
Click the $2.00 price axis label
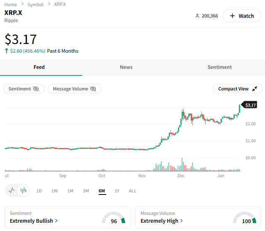click(250, 124)
